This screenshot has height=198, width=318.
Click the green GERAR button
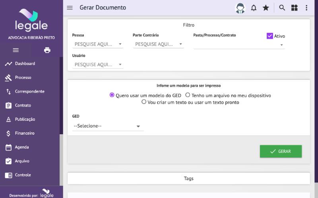pyautogui.click(x=281, y=151)
